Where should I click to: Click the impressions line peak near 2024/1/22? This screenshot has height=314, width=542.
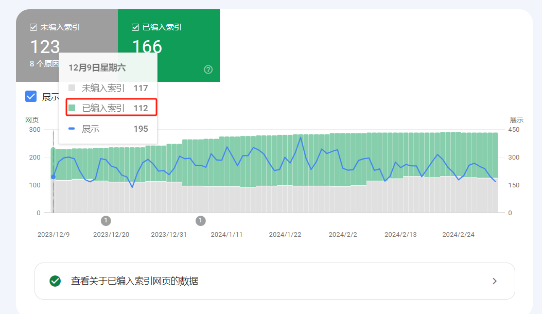click(301, 137)
